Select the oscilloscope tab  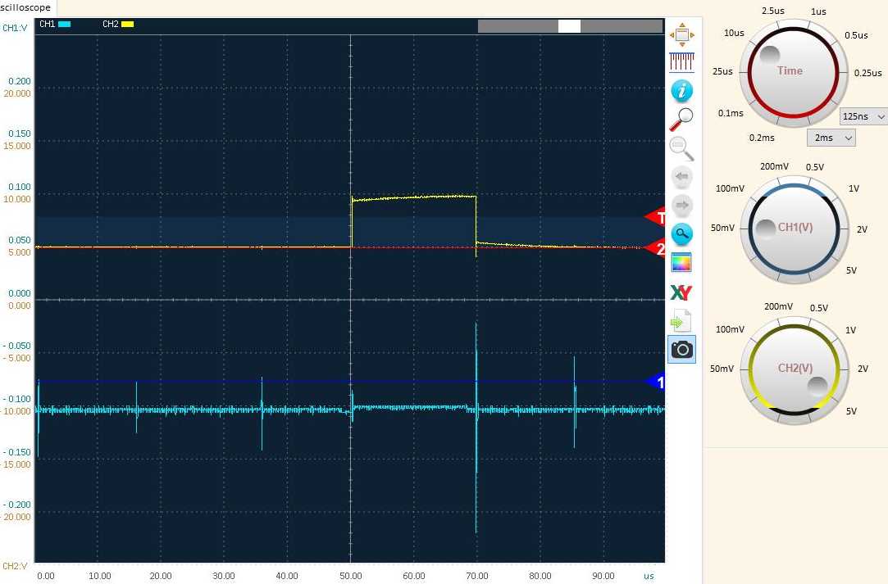[25, 7]
